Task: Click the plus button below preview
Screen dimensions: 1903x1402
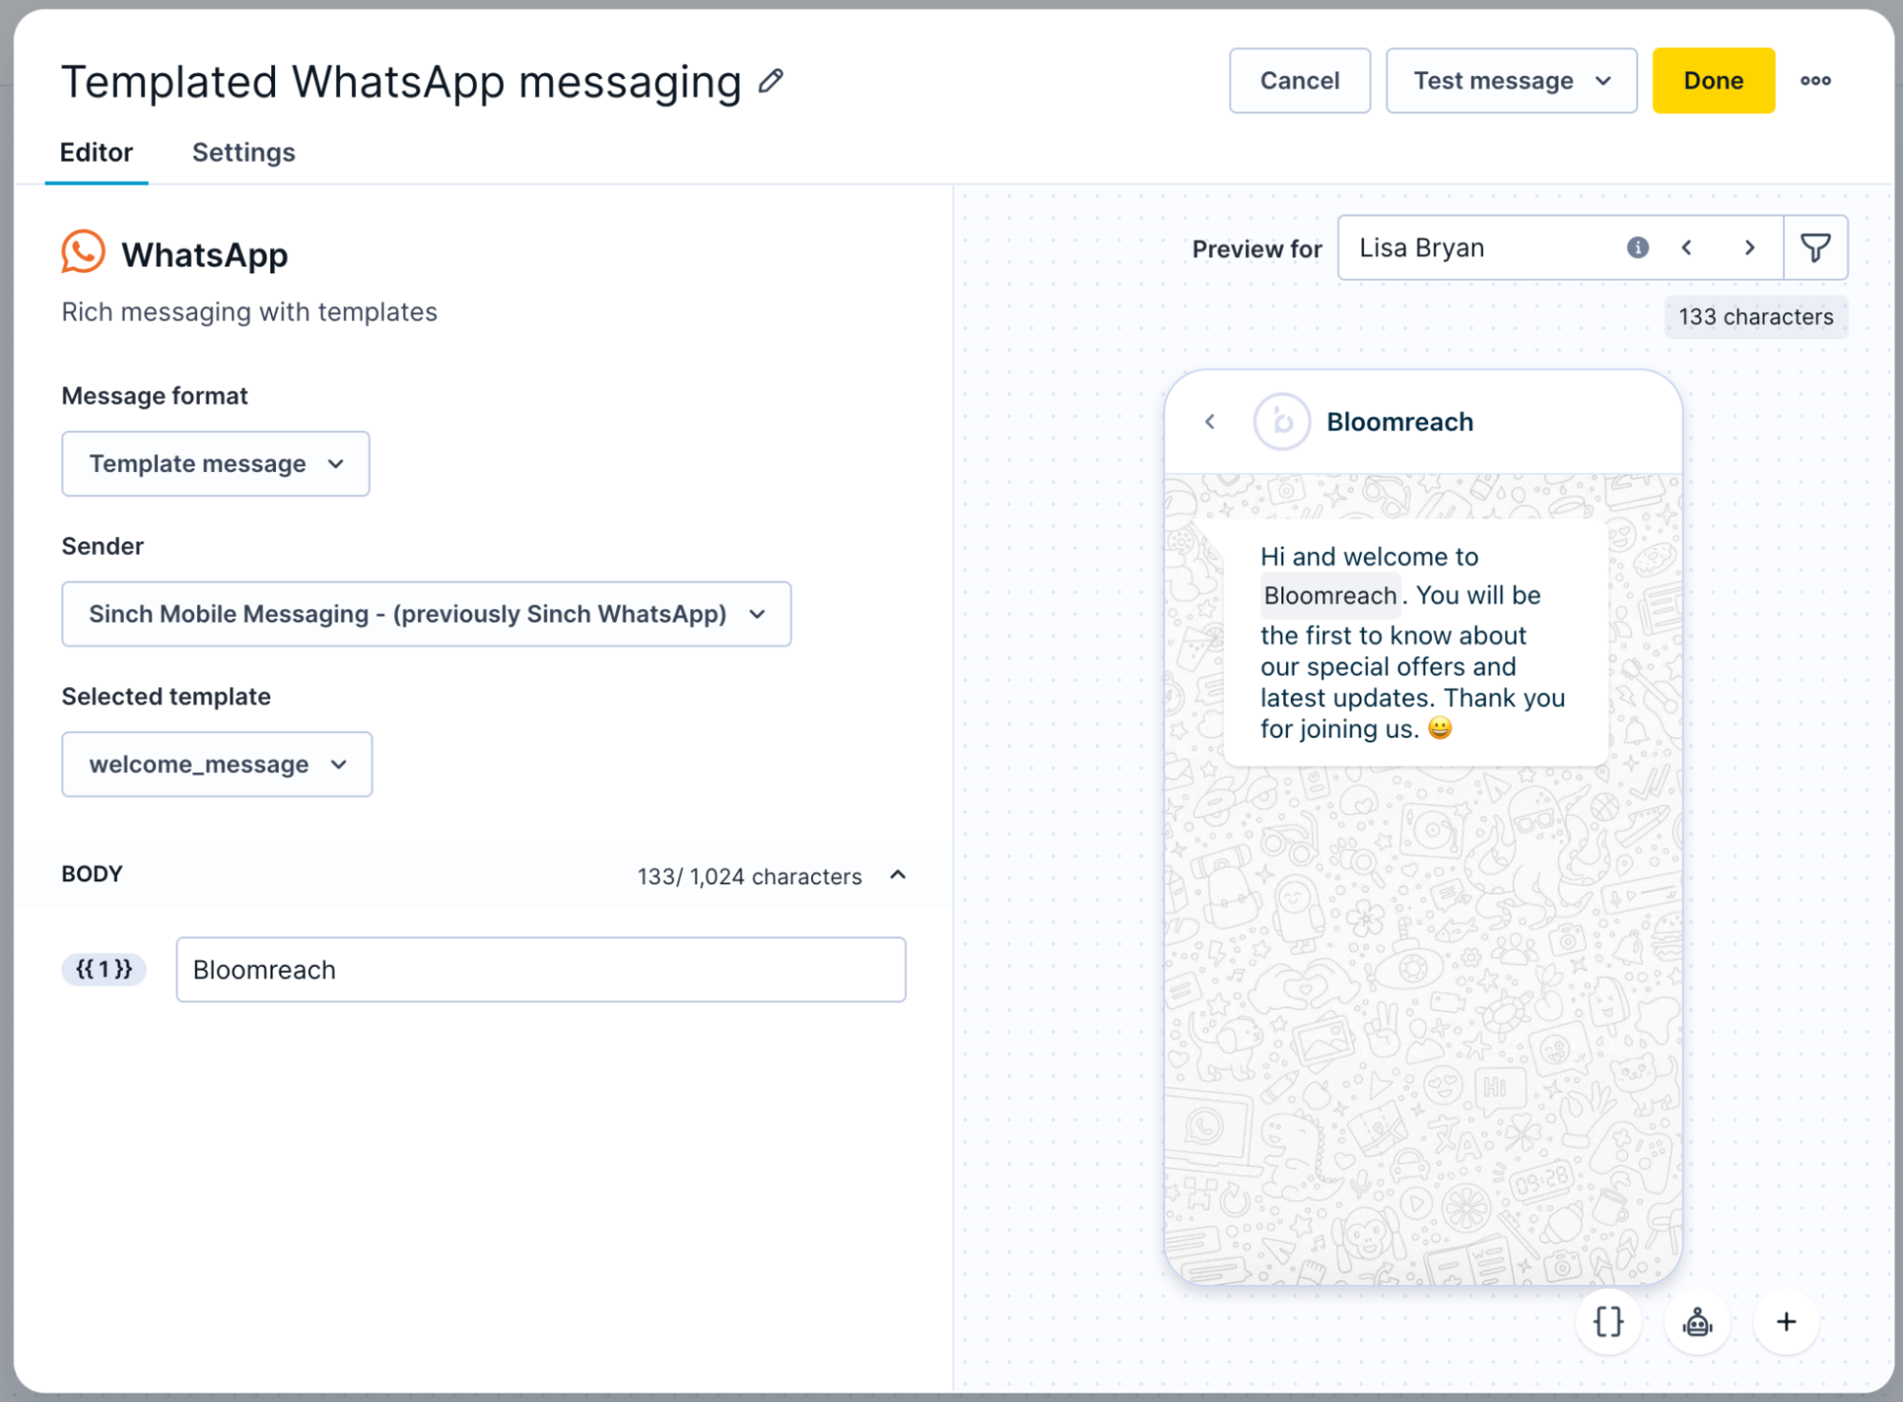Action: 1786,1321
